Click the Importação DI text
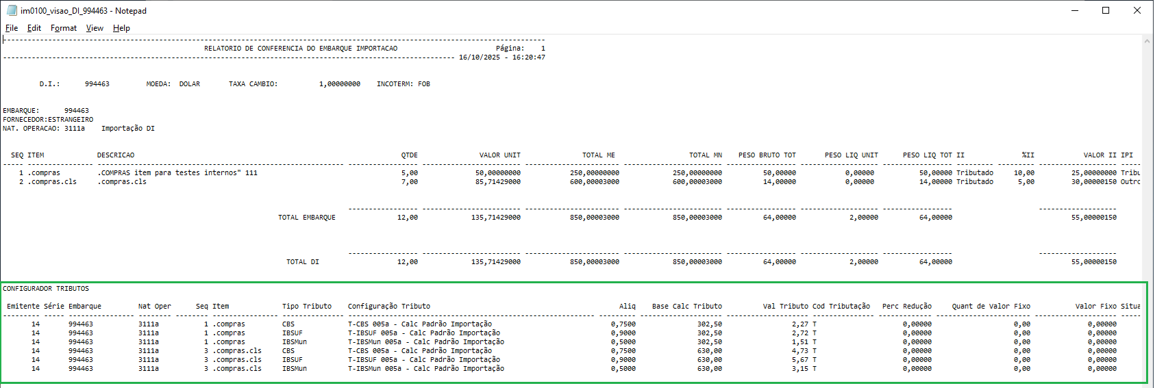 pyautogui.click(x=128, y=129)
